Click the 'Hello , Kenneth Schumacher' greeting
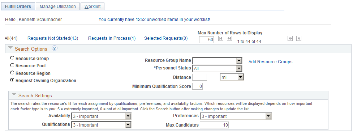 (33, 20)
